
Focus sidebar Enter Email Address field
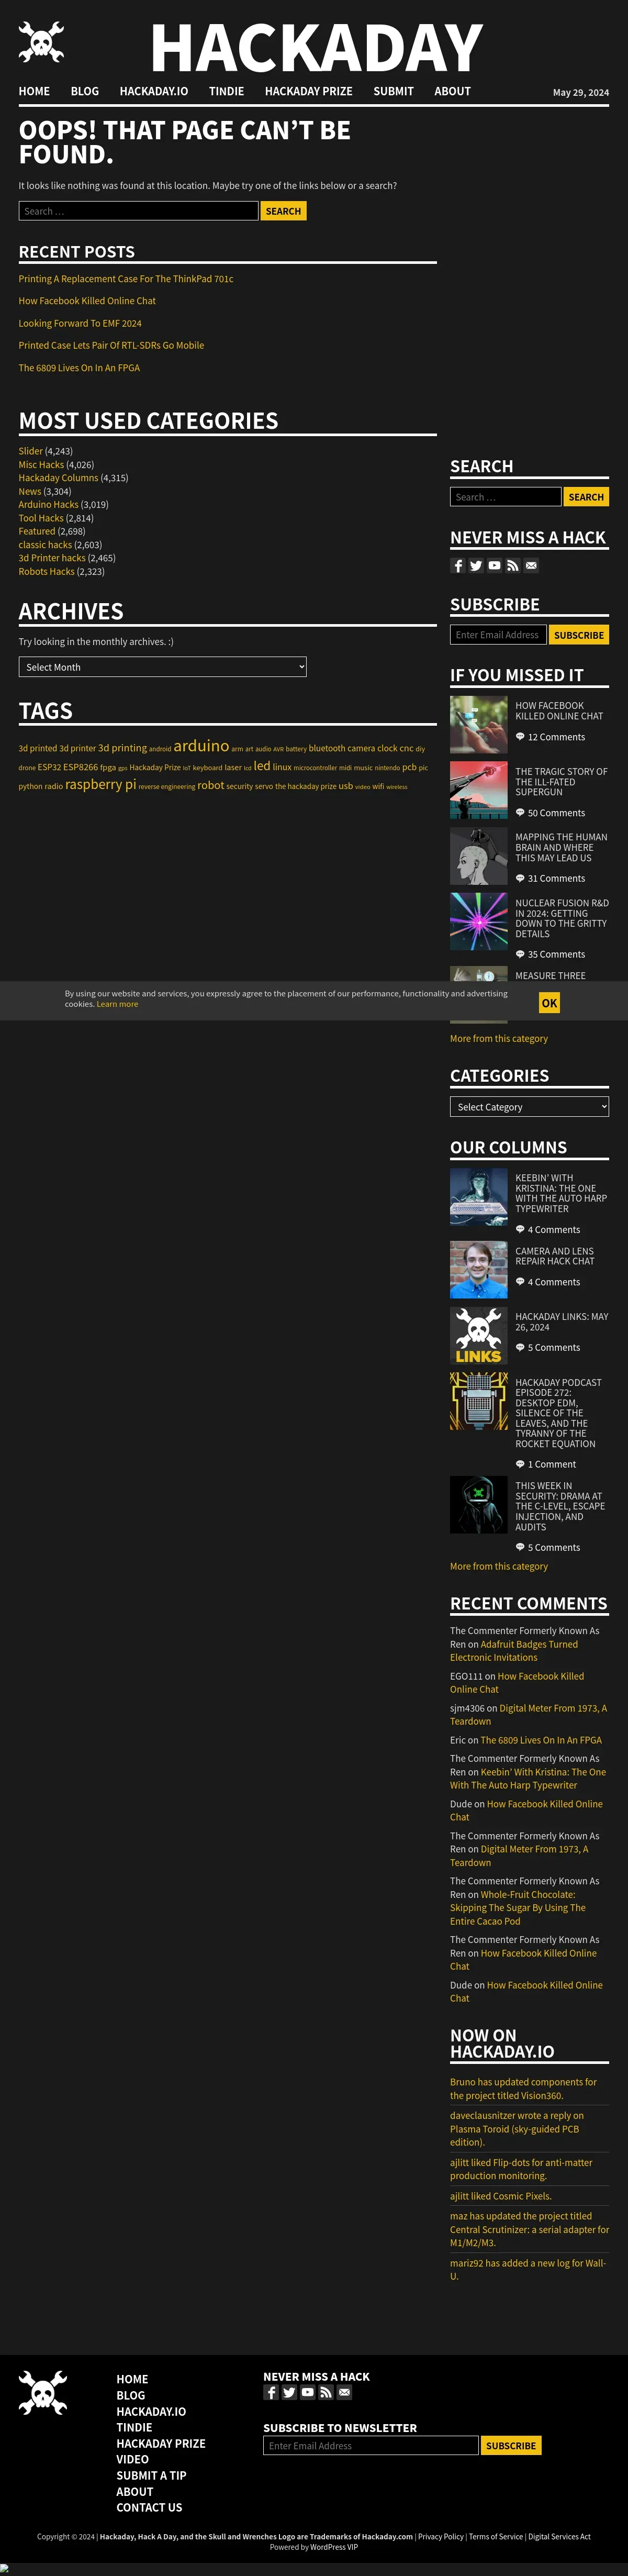pos(498,635)
